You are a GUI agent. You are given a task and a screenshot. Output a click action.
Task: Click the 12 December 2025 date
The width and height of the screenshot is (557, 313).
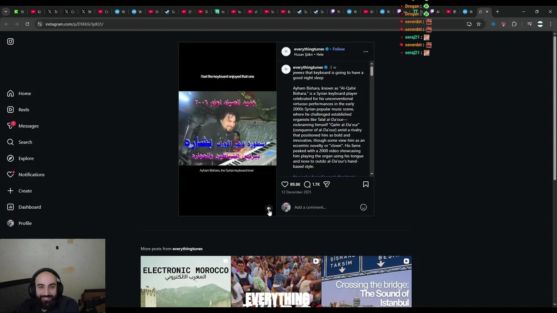tap(296, 192)
